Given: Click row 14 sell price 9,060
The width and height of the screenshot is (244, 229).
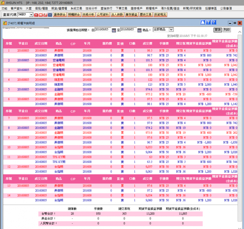Looking at the screenshot, I should pyautogui.click(x=149, y=201).
